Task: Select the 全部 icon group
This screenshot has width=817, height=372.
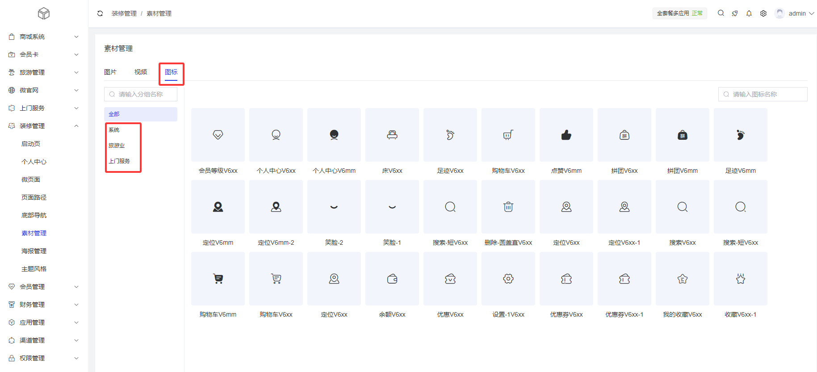Action: pos(141,114)
